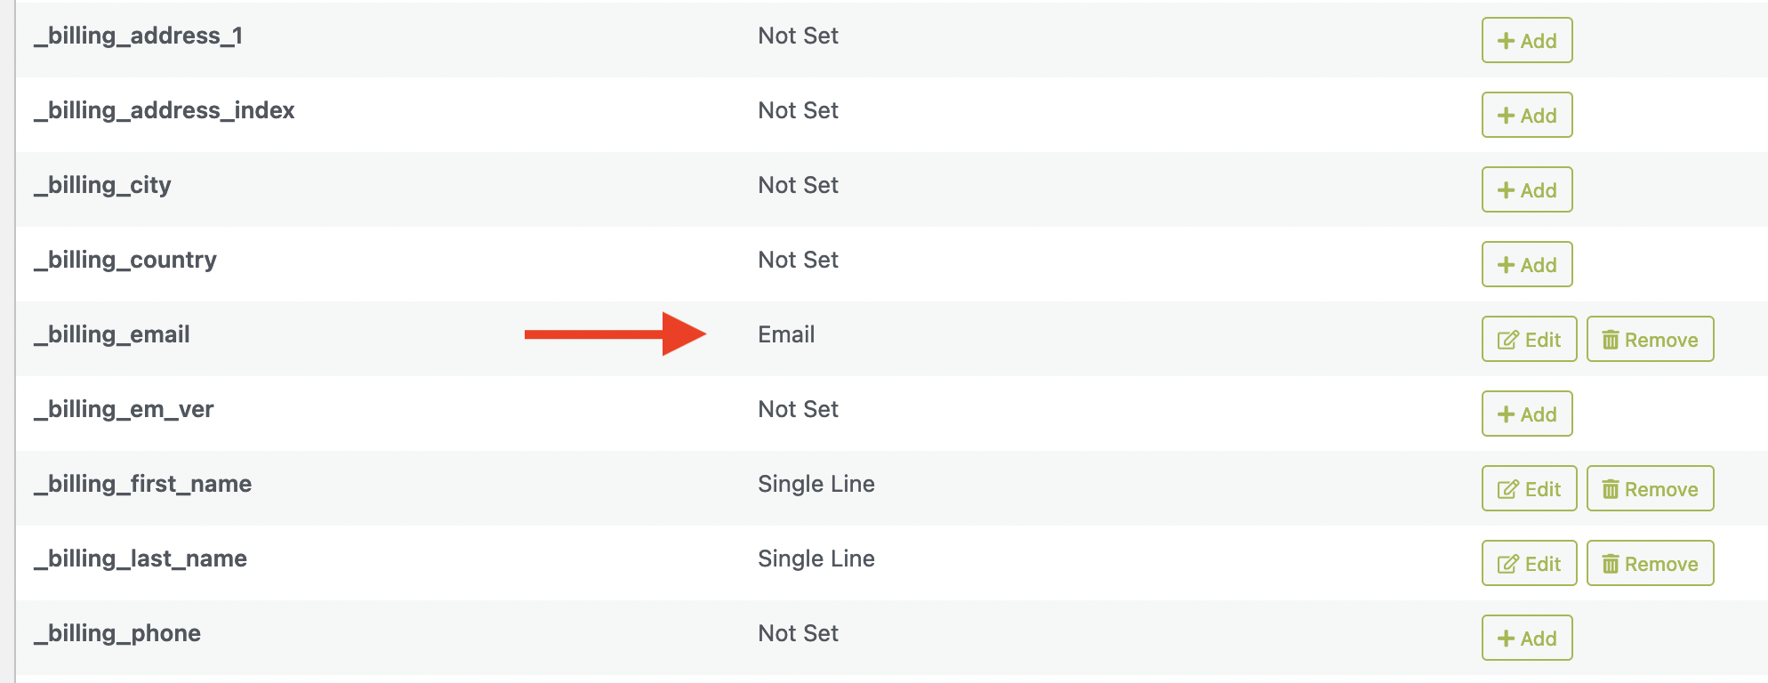Click the pencil icon in _billing_last_name row
The width and height of the screenshot is (1768, 683).
pyautogui.click(x=1508, y=564)
